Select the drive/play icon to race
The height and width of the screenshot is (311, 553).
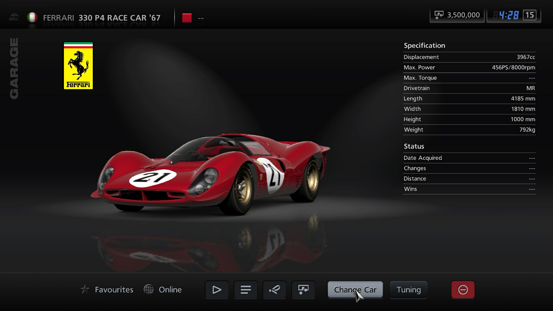click(x=217, y=290)
